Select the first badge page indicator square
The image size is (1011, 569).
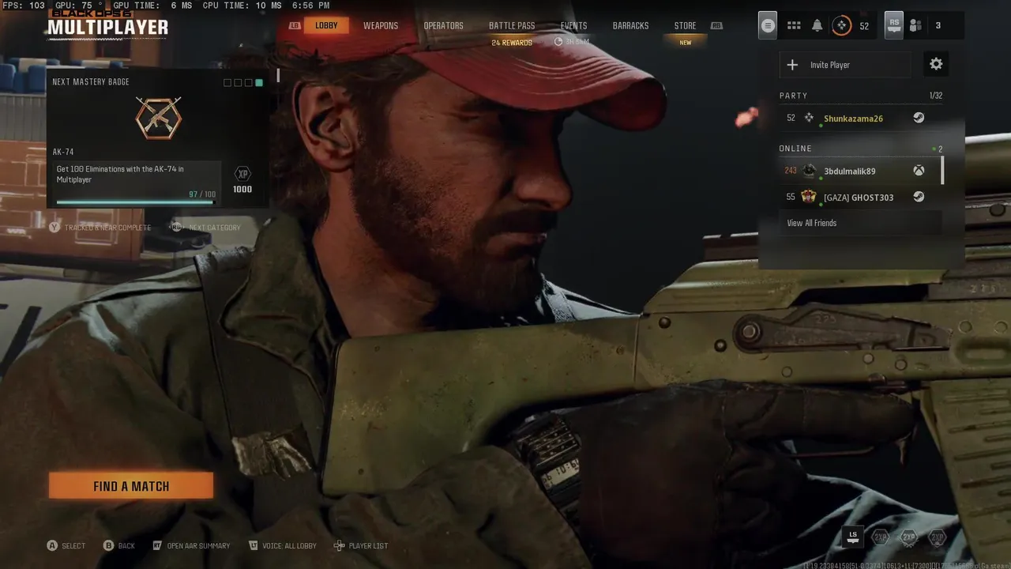(x=227, y=82)
